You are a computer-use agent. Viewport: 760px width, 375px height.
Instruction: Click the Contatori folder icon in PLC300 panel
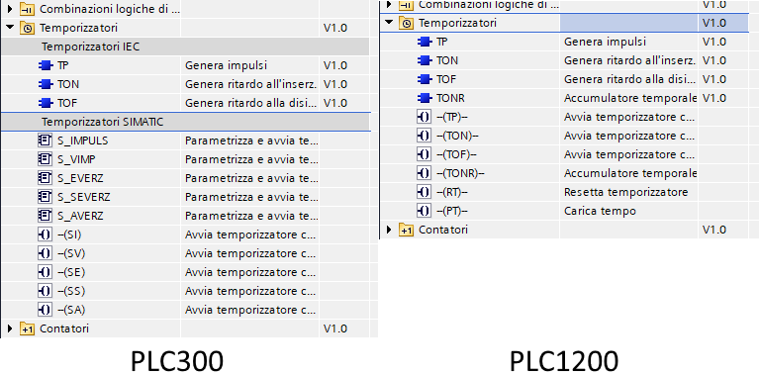coord(27,328)
